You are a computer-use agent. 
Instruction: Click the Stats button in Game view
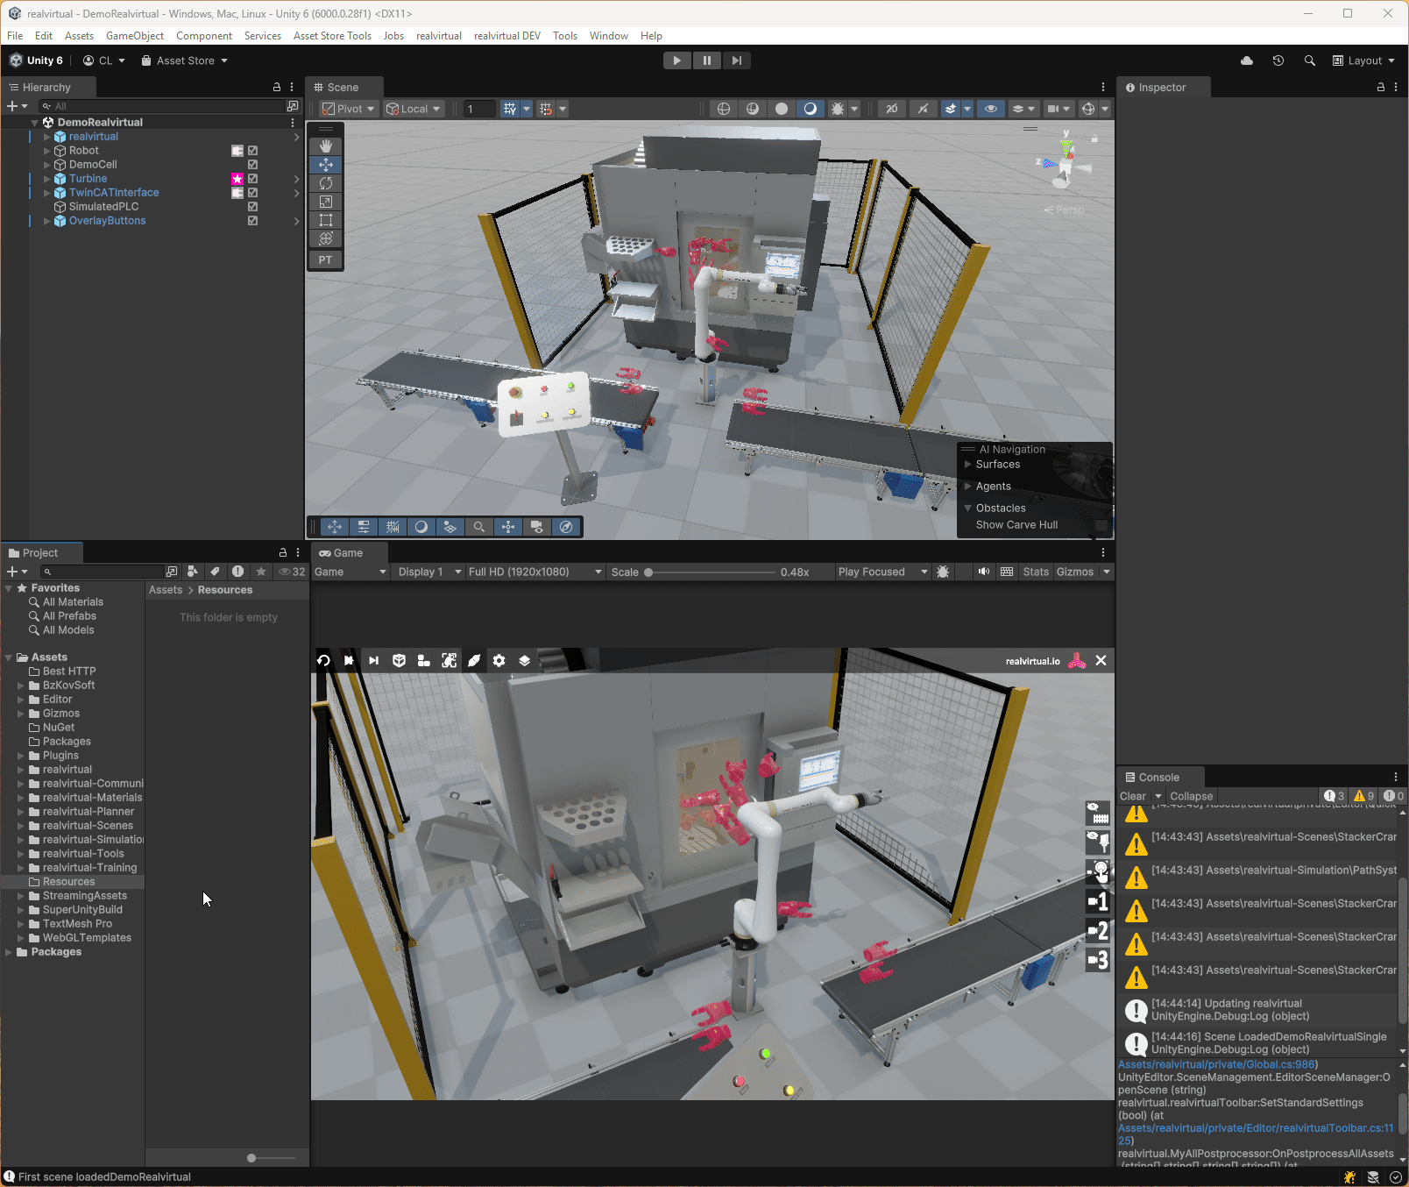(x=1035, y=572)
